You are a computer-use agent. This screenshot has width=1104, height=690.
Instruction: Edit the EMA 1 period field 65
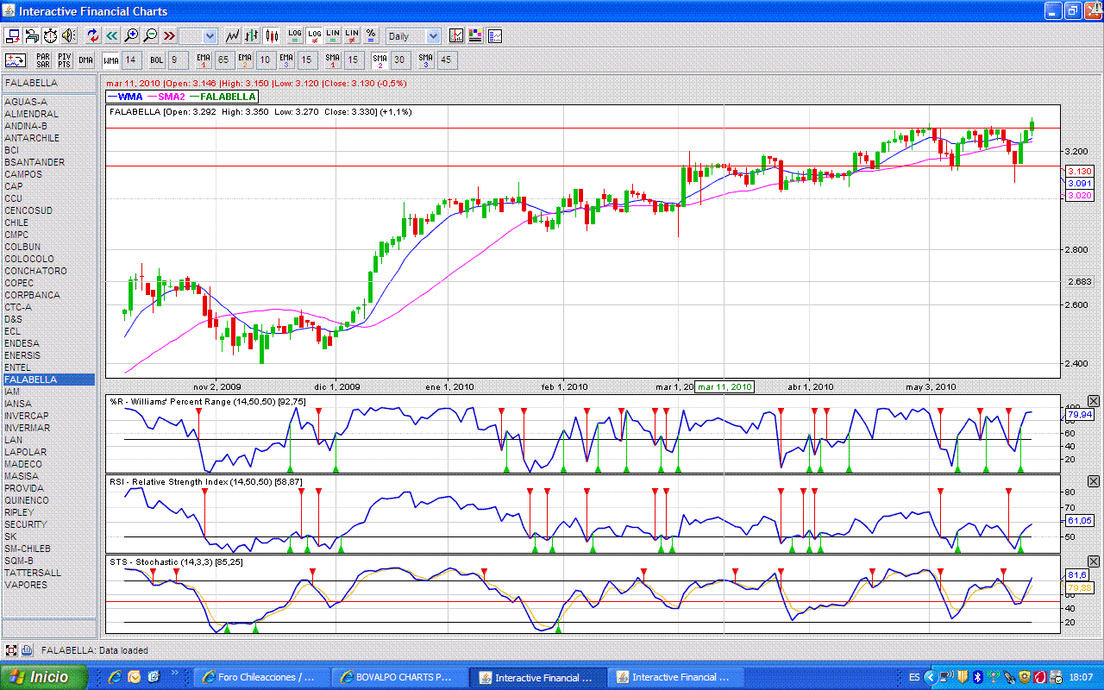point(223,60)
